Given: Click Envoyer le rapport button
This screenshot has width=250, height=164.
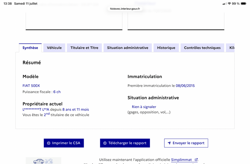Looking at the screenshot, I should 186,143.
